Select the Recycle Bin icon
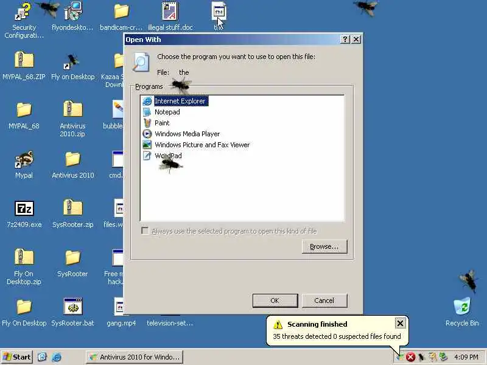 (x=462, y=312)
